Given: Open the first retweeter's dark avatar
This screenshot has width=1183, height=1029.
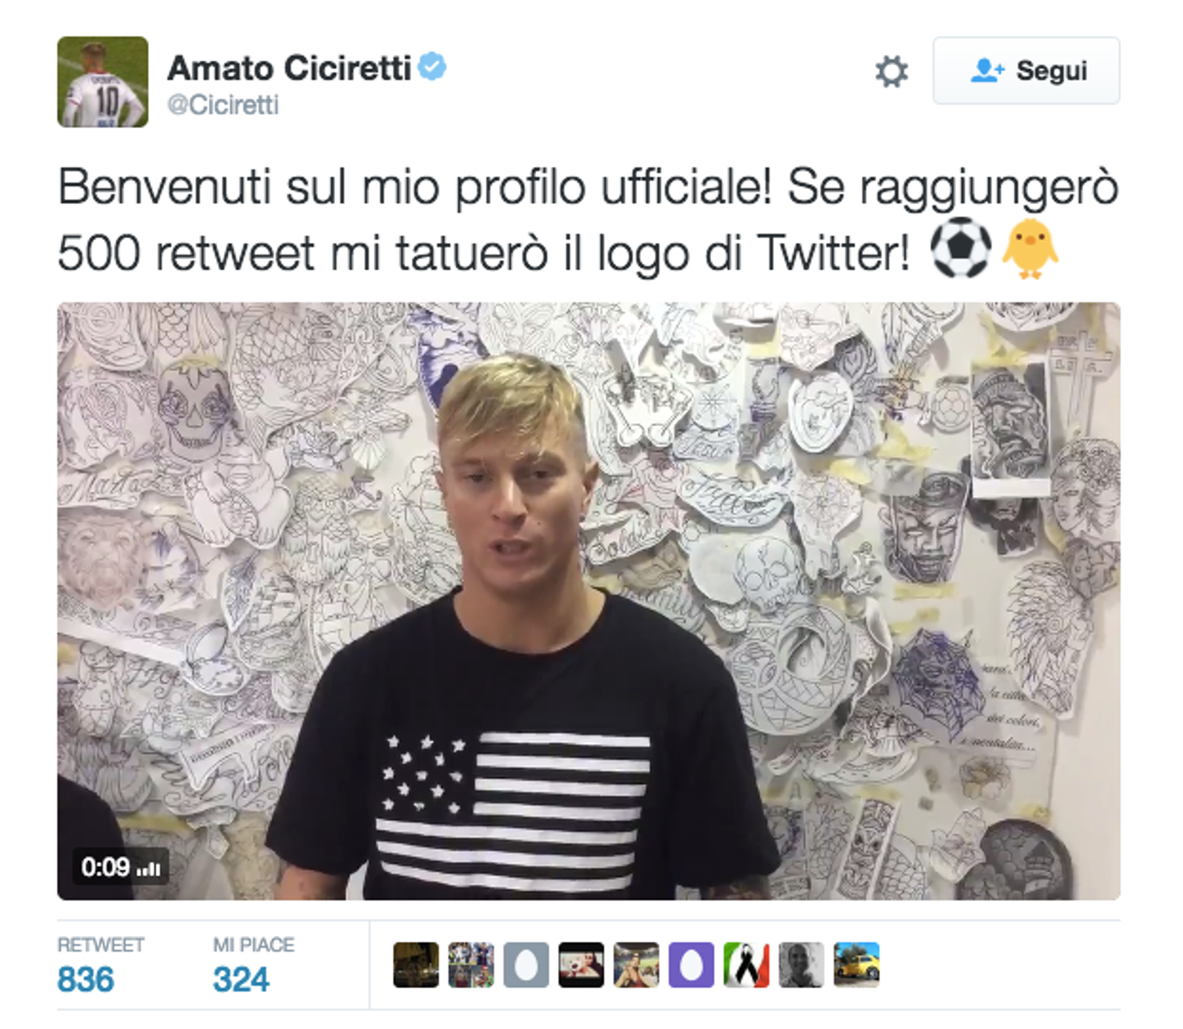Looking at the screenshot, I should 416,964.
